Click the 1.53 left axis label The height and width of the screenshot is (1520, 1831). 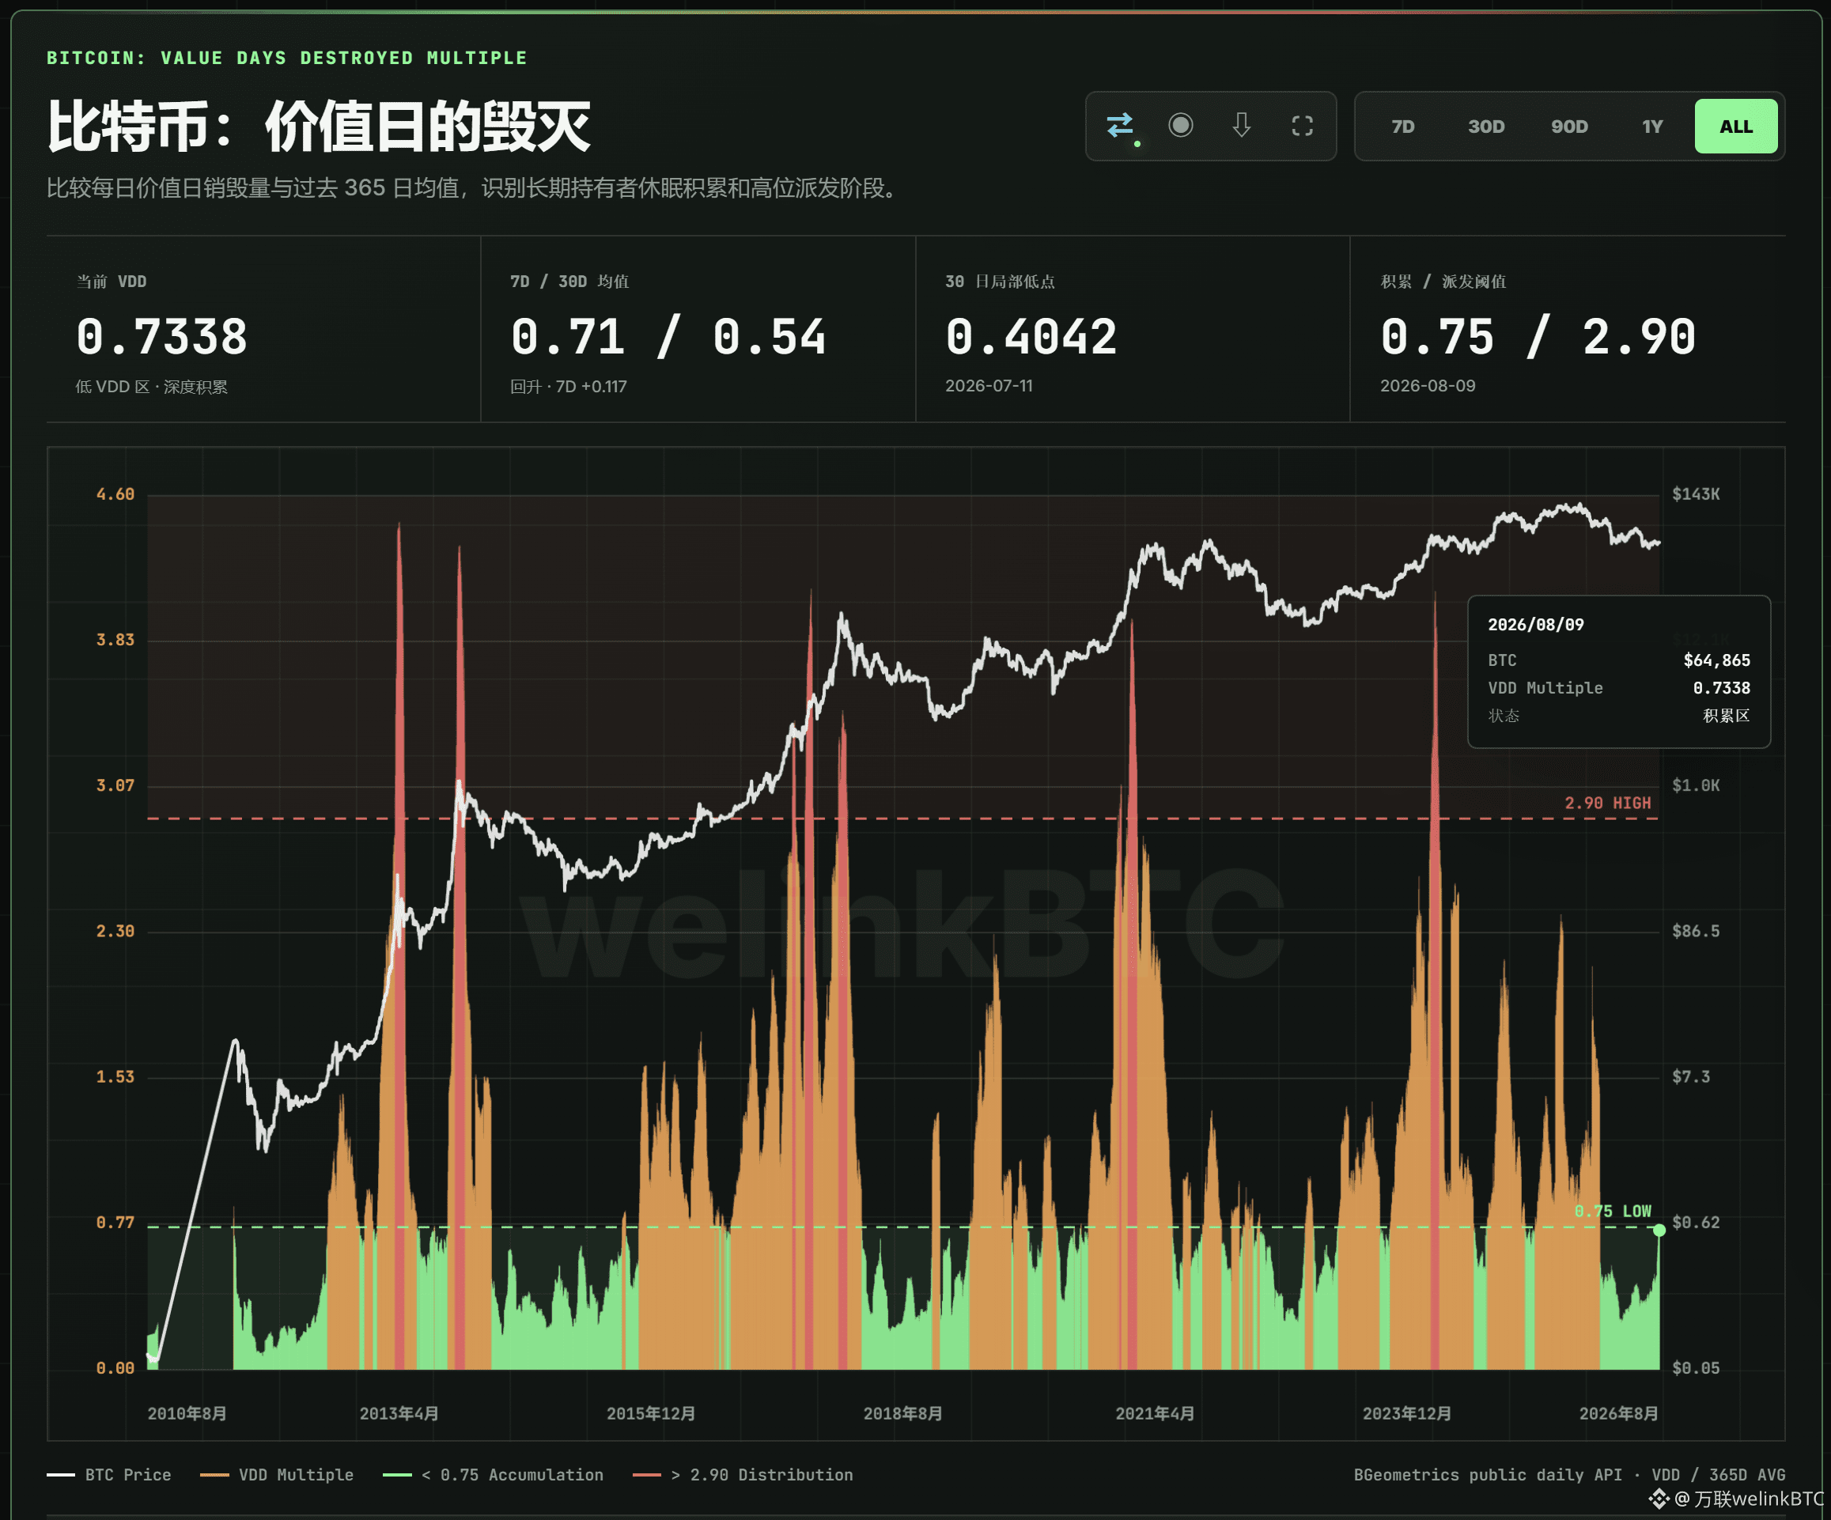coord(115,1077)
